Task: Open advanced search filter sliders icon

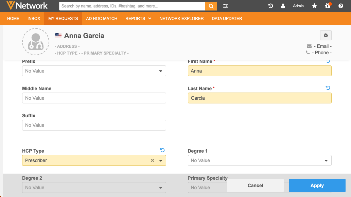Action: (x=226, y=6)
